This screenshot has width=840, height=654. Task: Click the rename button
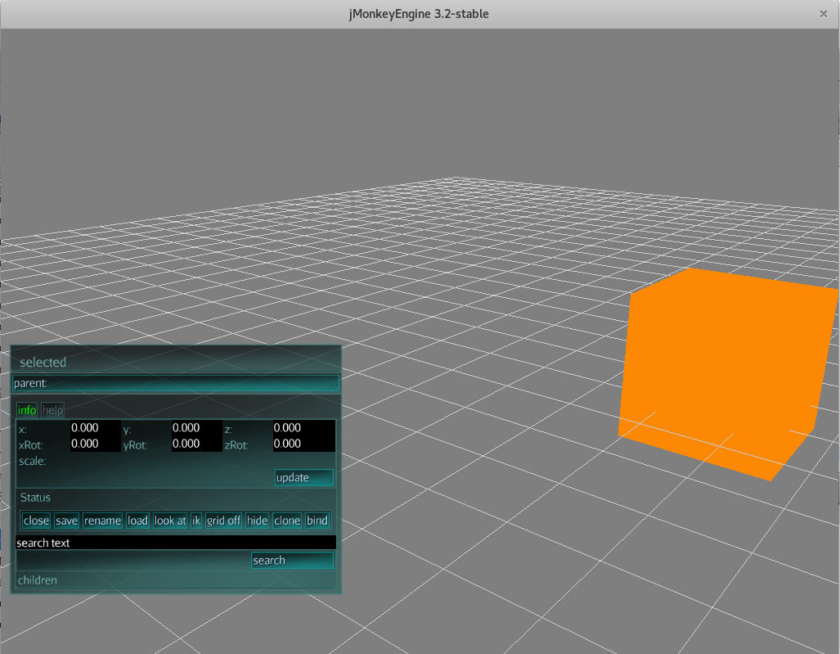tap(102, 521)
